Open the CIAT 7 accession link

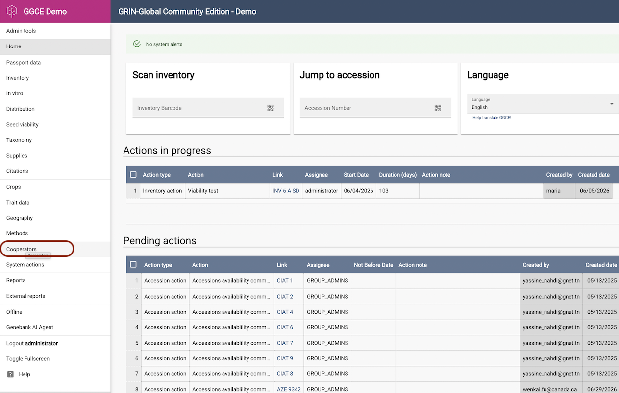point(285,343)
